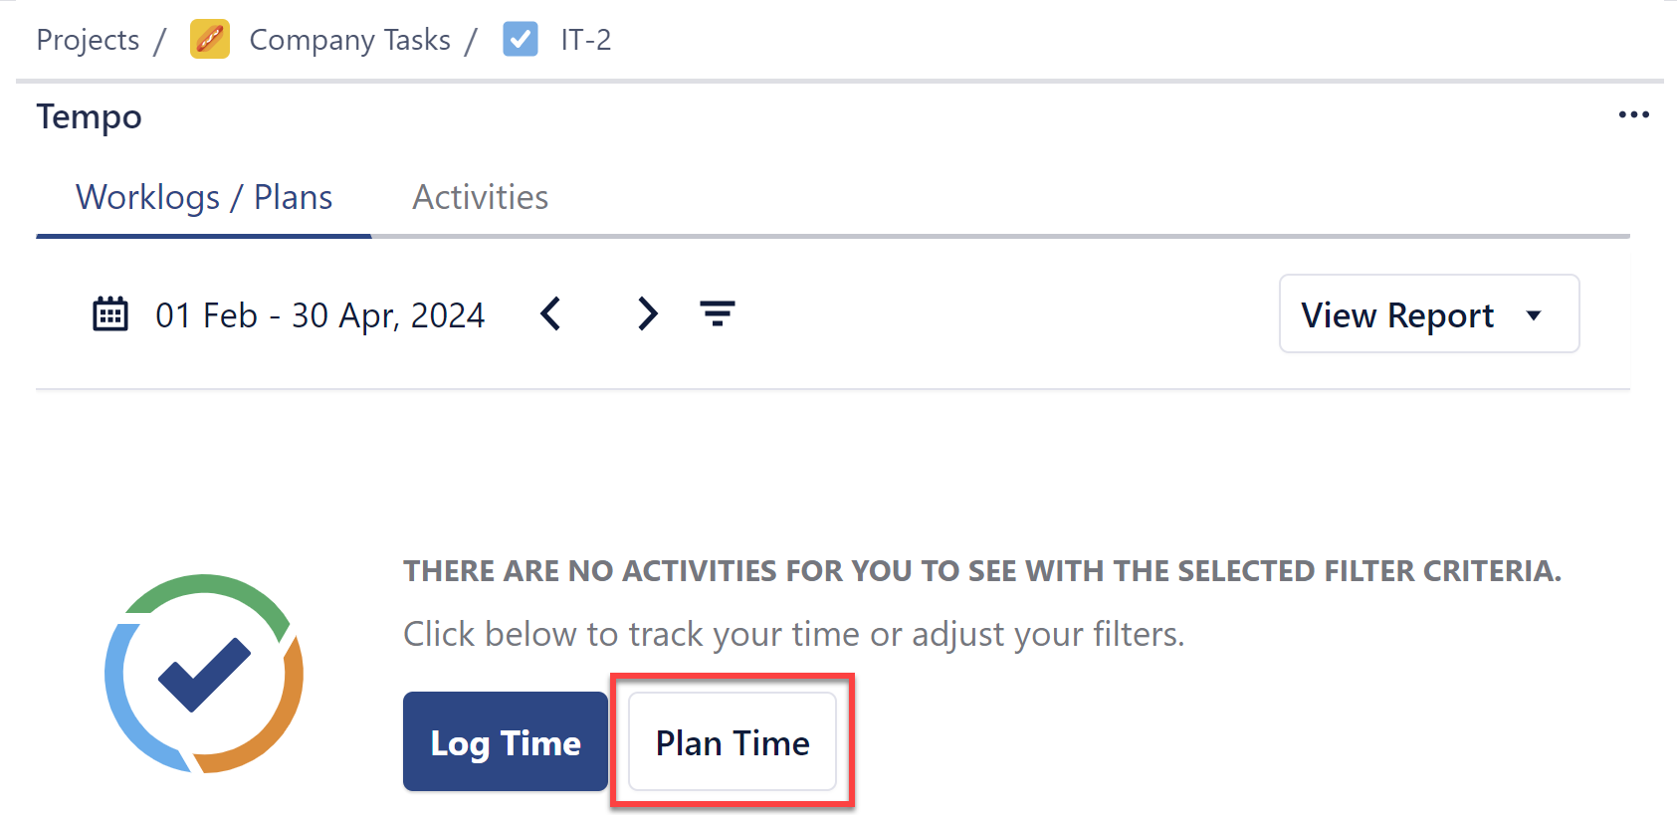Select the Worklogs / Plans tab
The image size is (1677, 815).
pyautogui.click(x=204, y=197)
